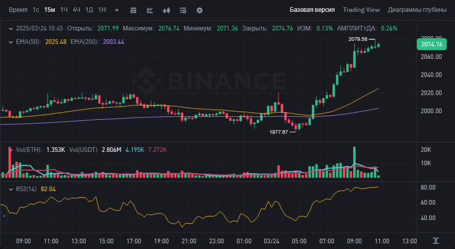455x249 pixels.
Task: Select the 1с time interval
Action: click(x=36, y=10)
